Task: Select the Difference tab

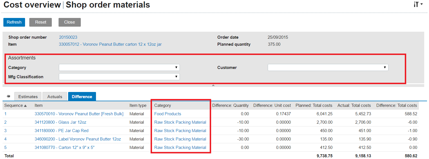Action: (x=82, y=96)
